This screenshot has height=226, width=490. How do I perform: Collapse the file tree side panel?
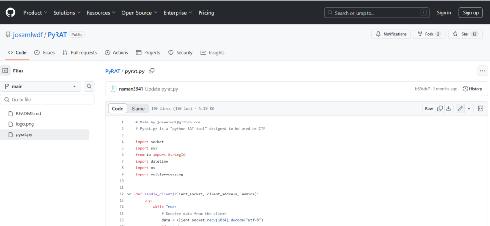coord(5,71)
